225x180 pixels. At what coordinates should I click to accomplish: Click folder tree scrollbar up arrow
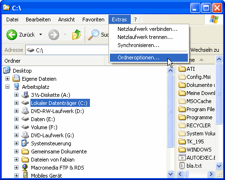170,70
